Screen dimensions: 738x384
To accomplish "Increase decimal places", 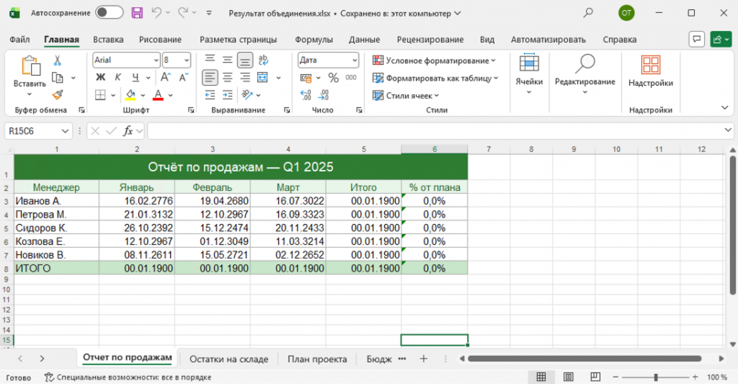I will 306,95.
